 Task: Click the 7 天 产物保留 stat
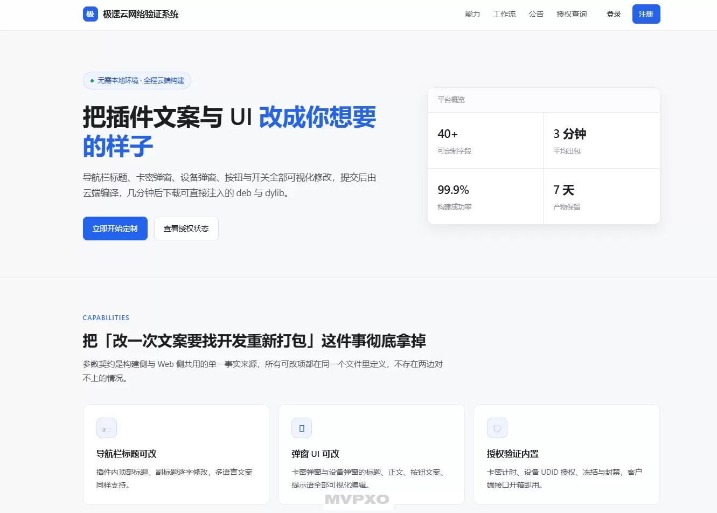(x=602, y=197)
